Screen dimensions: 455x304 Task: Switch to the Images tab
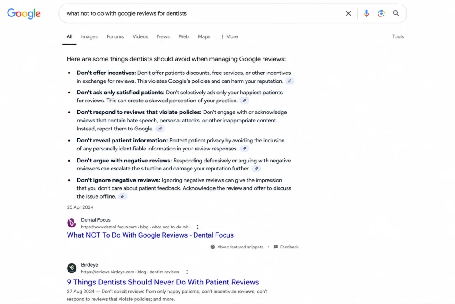[x=89, y=36]
